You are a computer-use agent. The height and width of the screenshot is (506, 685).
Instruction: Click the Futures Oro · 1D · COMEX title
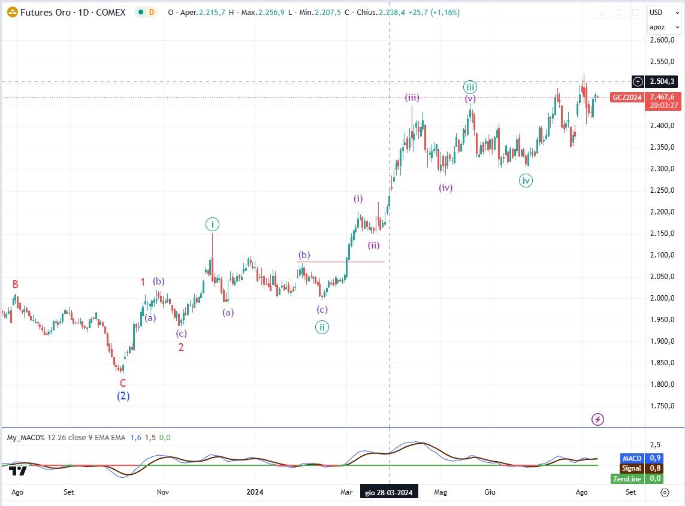73,12
